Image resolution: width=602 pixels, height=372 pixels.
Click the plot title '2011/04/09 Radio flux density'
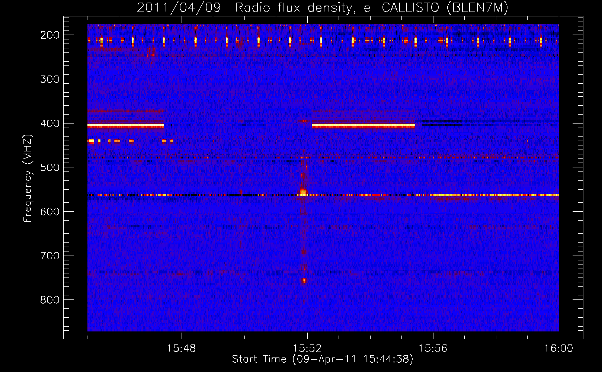244,8
